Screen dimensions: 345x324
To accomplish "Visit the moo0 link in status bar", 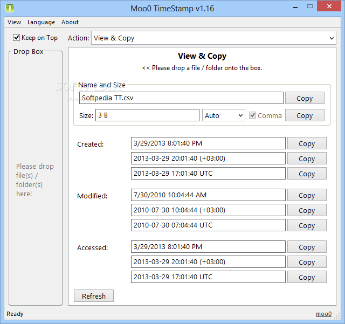I will [x=323, y=314].
